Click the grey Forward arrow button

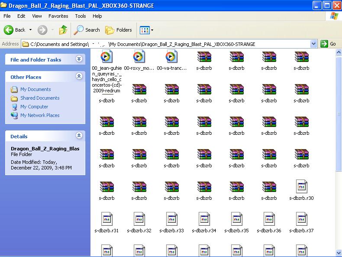pos(42,30)
